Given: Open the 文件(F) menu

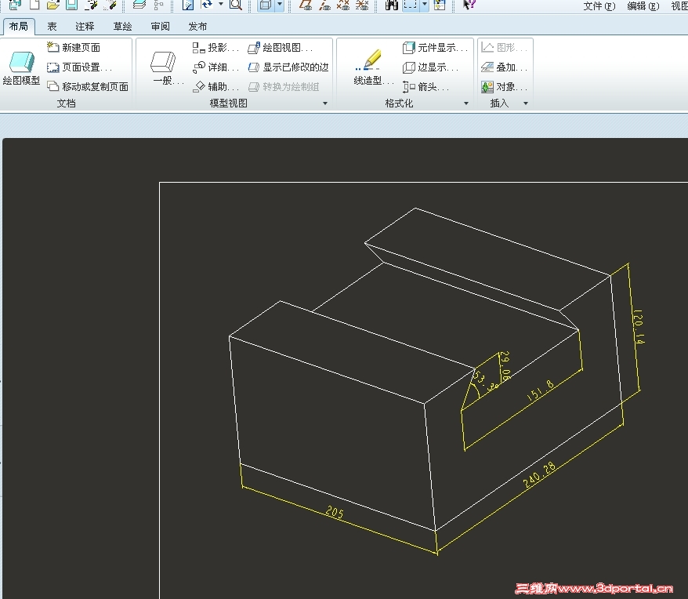Looking at the screenshot, I should 599,5.
